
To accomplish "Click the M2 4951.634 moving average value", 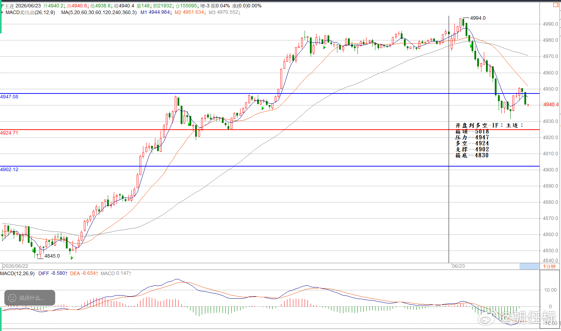I will (190, 12).
